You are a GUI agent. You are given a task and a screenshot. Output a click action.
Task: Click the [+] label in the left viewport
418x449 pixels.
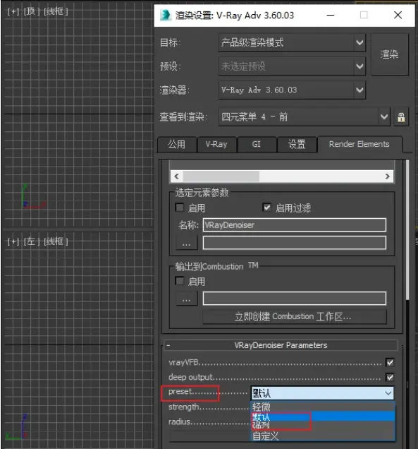coord(13,241)
